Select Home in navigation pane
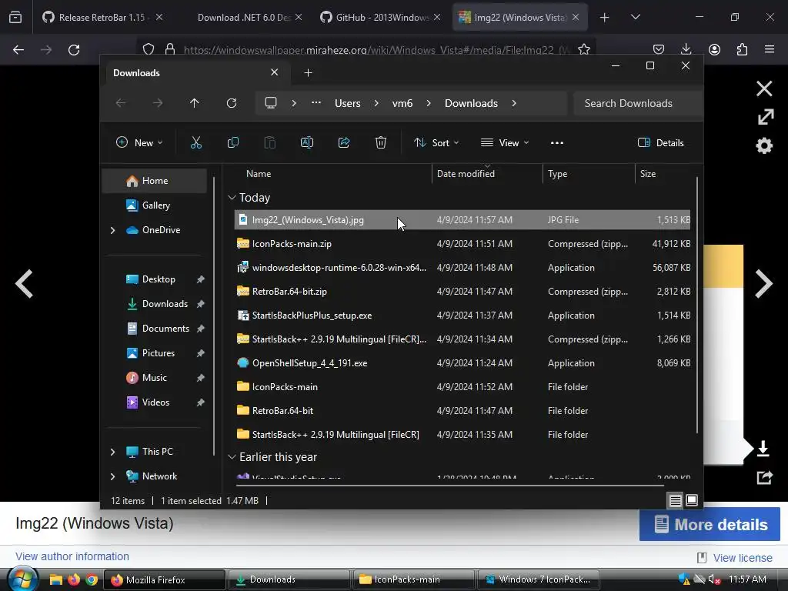The height and width of the screenshot is (591, 788). (x=154, y=180)
